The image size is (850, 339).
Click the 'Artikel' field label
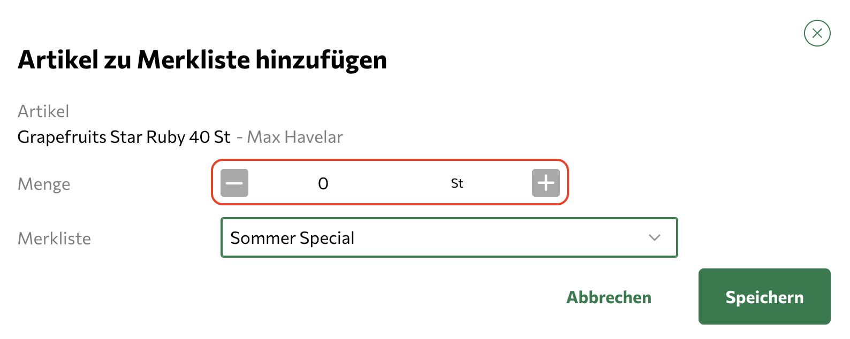coord(43,111)
